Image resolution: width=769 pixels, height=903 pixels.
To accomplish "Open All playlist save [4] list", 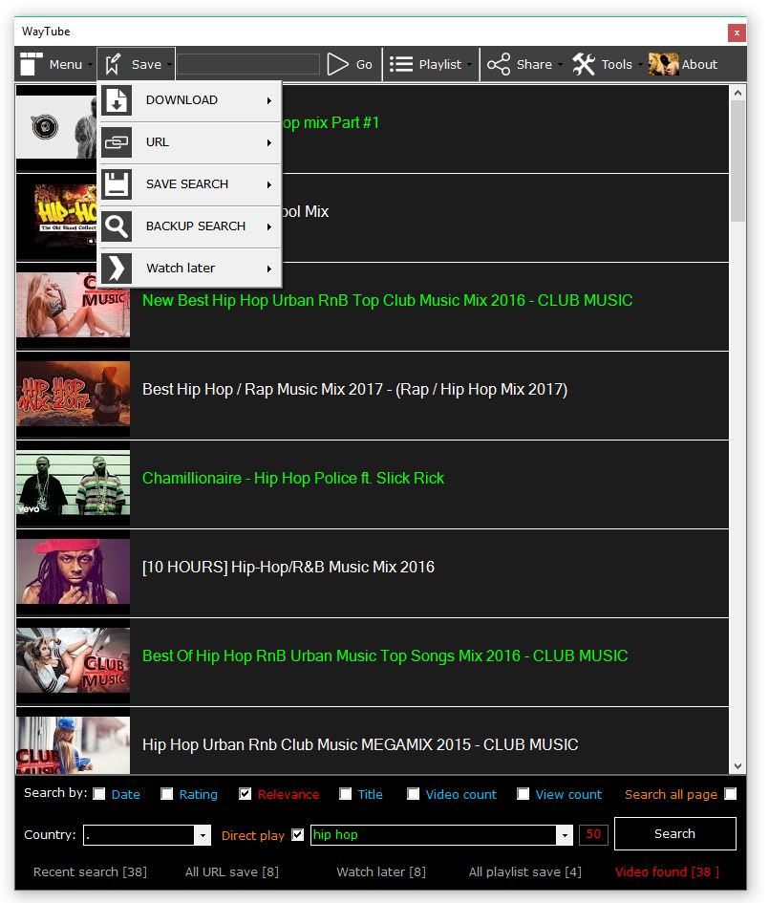I will pos(525,871).
